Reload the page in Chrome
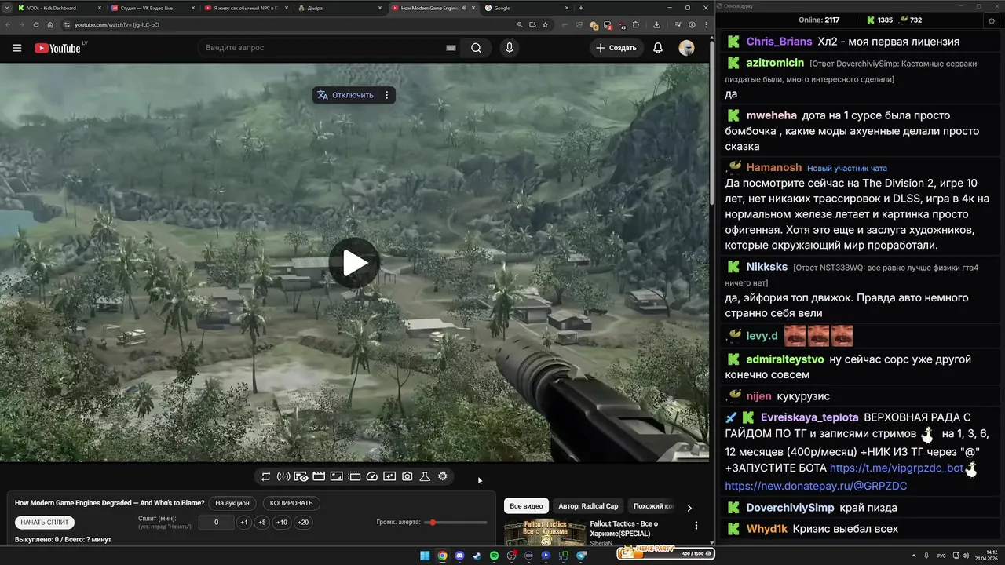Viewport: 1005px width, 565px height. click(36, 24)
